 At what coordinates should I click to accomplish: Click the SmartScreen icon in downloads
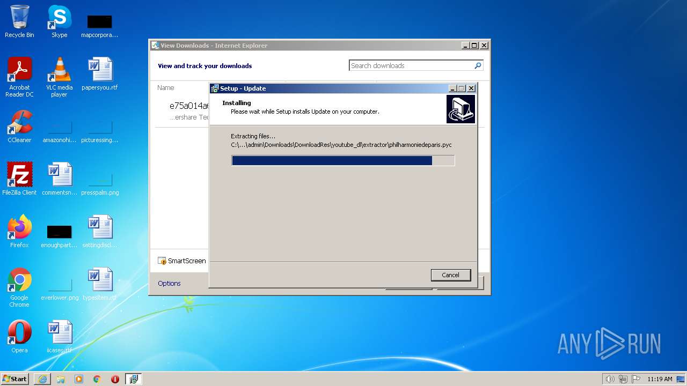tap(162, 261)
